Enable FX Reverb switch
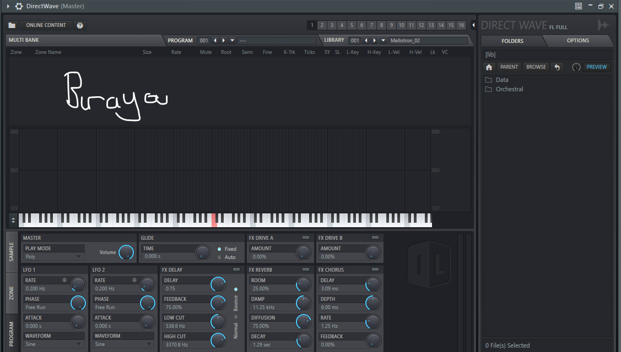Viewport: 621px width, 352px height. 306,269
